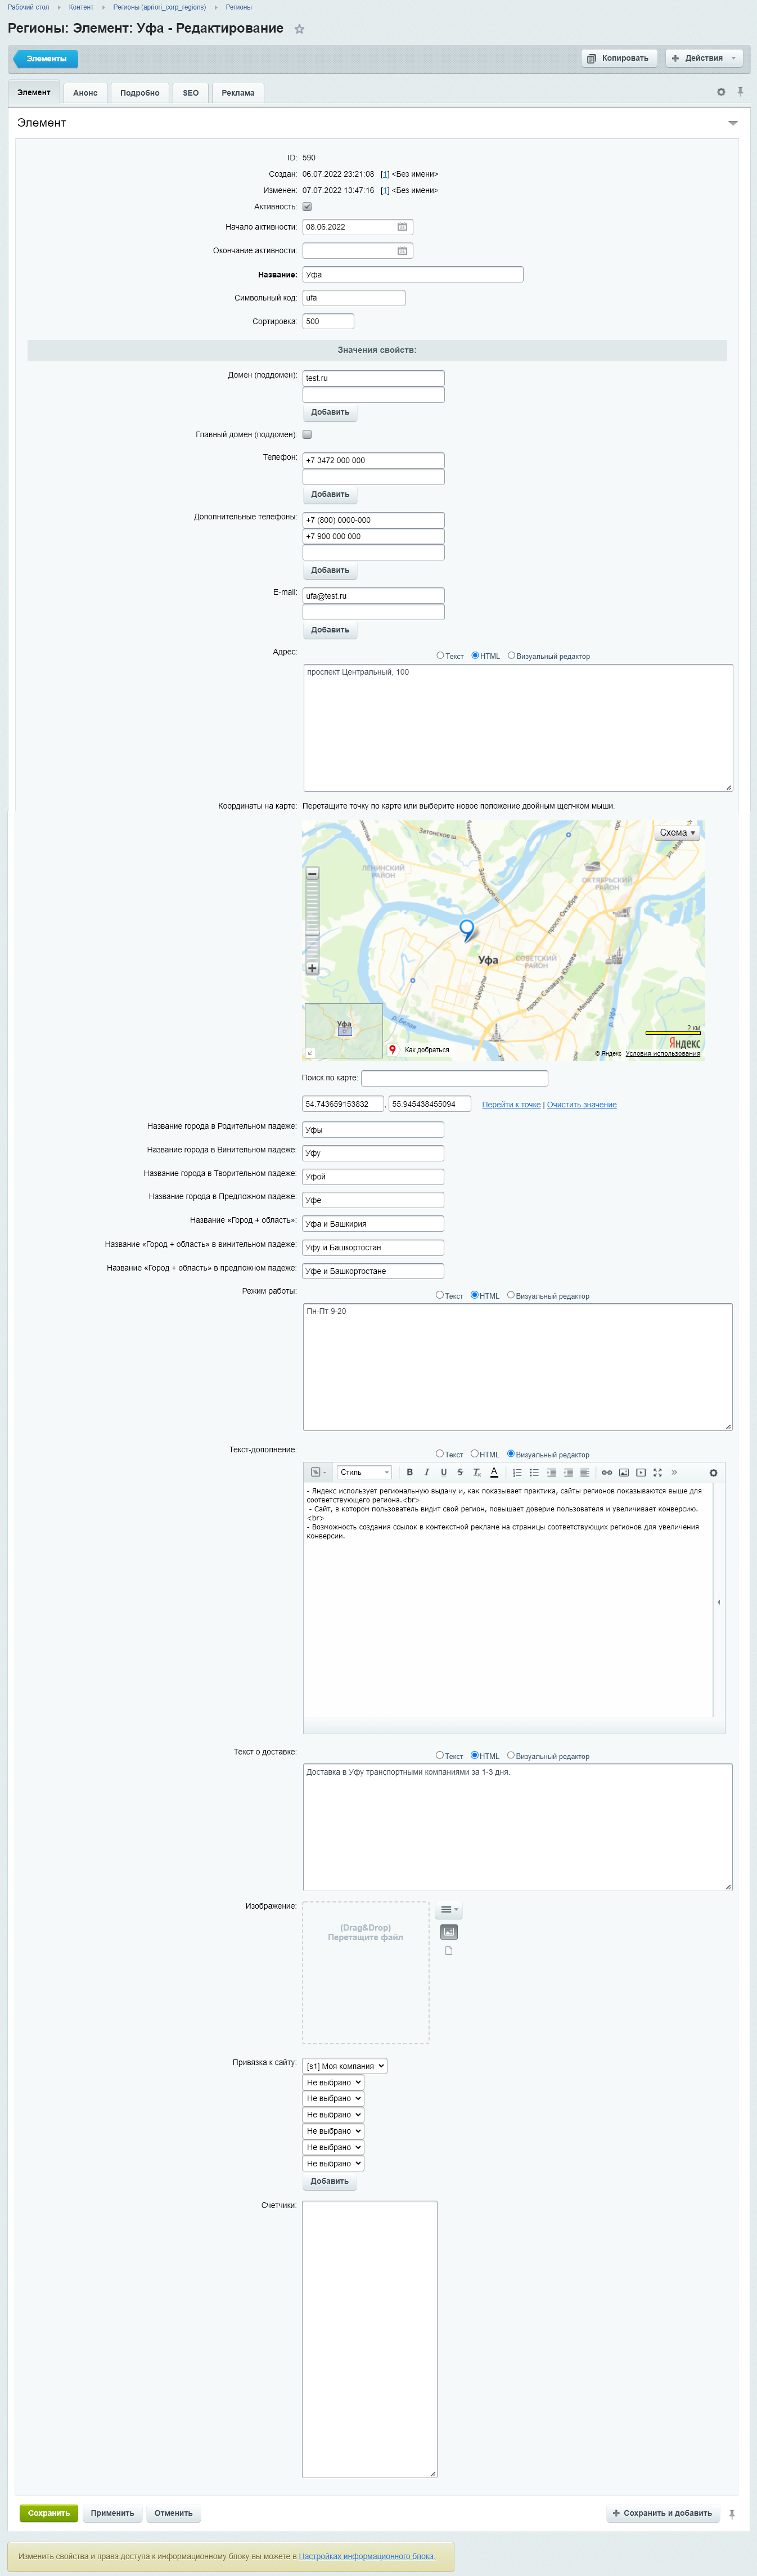Open the calendar for Начало активности
Viewport: 757px width, 2576px height.
(x=402, y=227)
